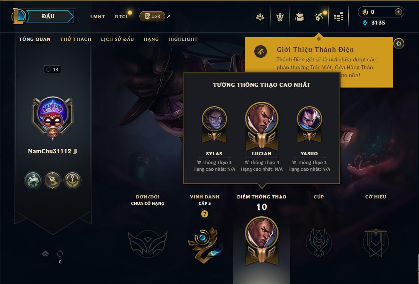Click the plus button to buy RP

coord(398,12)
